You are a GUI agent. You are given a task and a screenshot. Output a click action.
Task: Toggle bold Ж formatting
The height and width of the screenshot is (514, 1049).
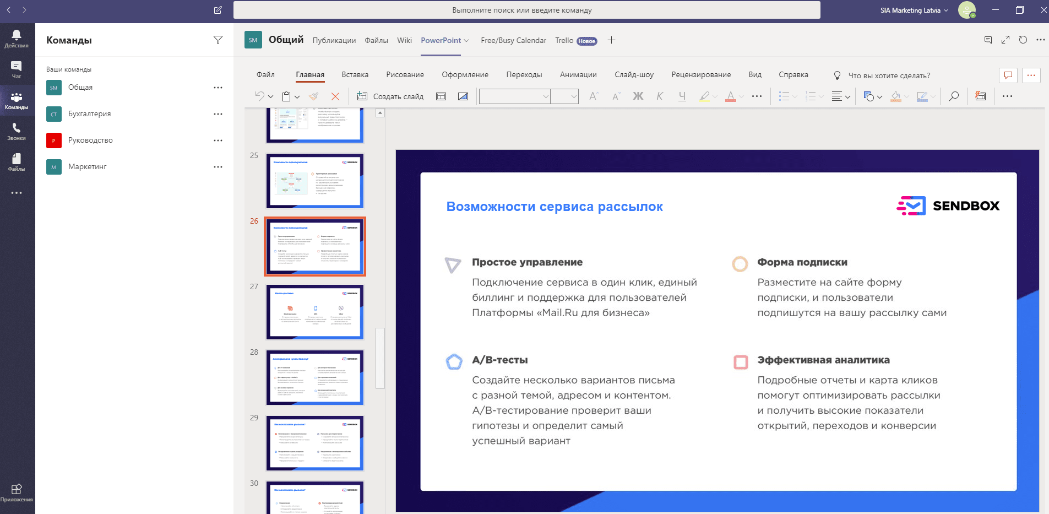click(638, 96)
